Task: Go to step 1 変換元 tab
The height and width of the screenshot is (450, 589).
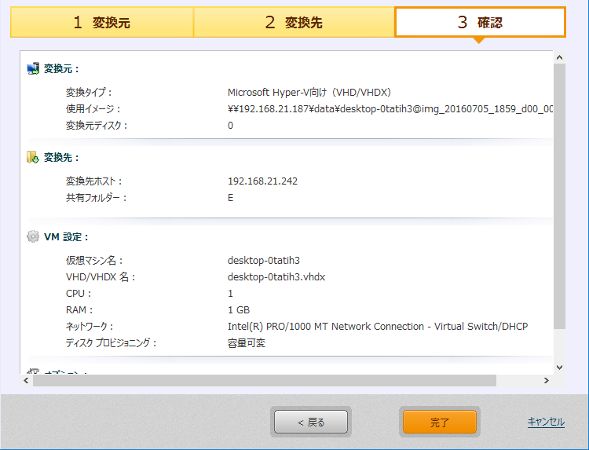Action: pos(102,23)
